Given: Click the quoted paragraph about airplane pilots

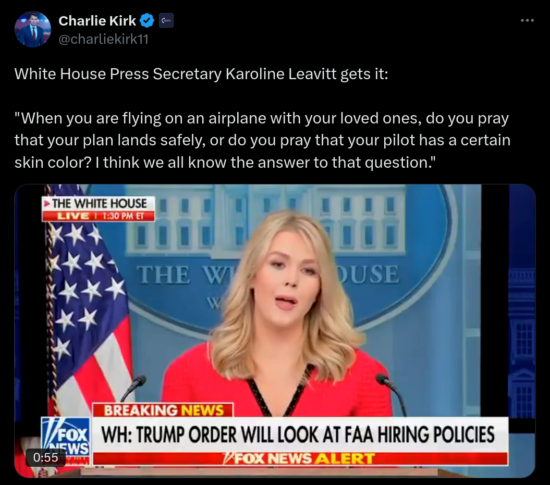Looking at the screenshot, I should tap(262, 140).
